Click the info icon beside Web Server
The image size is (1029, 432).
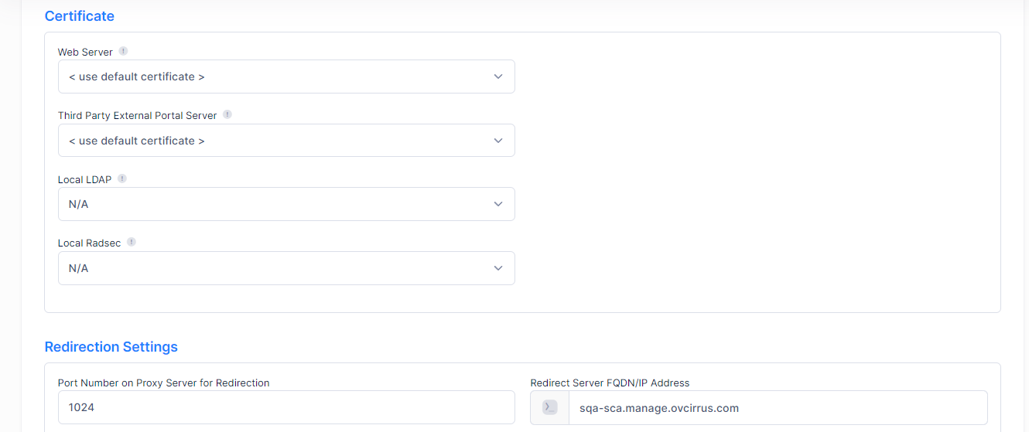pos(123,51)
